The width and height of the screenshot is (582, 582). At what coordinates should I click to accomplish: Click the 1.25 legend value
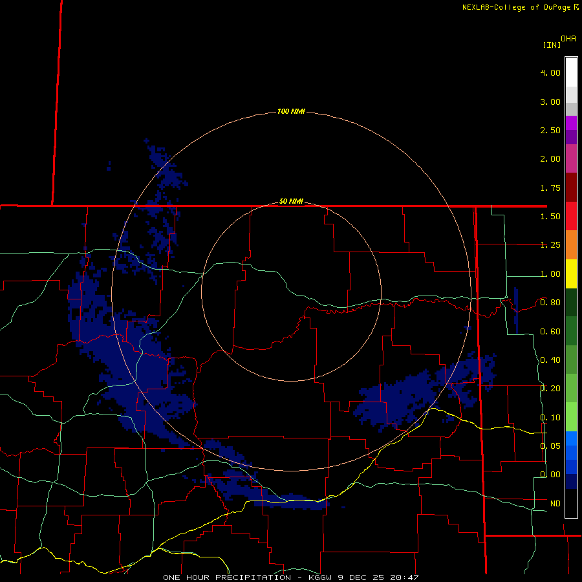point(550,245)
